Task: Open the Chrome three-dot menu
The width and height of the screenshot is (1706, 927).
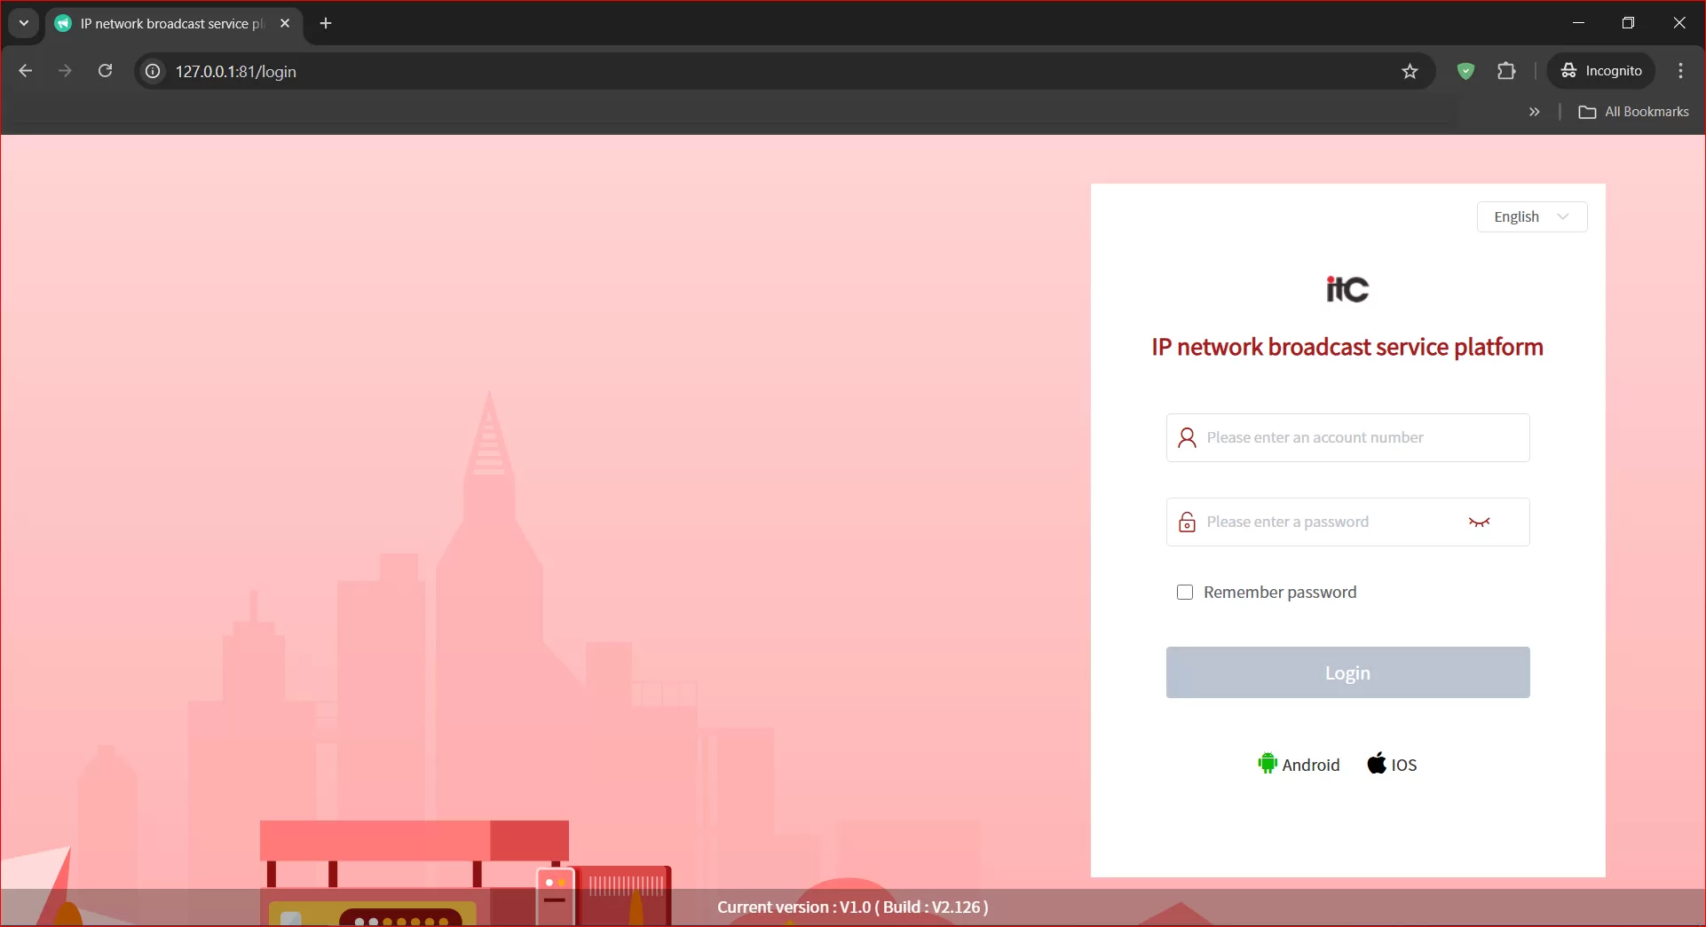Action: pyautogui.click(x=1680, y=71)
